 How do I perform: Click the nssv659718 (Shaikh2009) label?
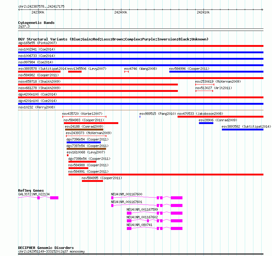pyautogui.click(x=39, y=81)
